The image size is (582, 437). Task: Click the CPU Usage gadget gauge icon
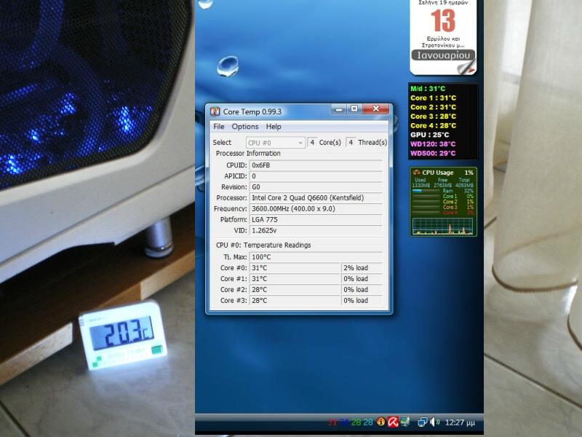416,173
